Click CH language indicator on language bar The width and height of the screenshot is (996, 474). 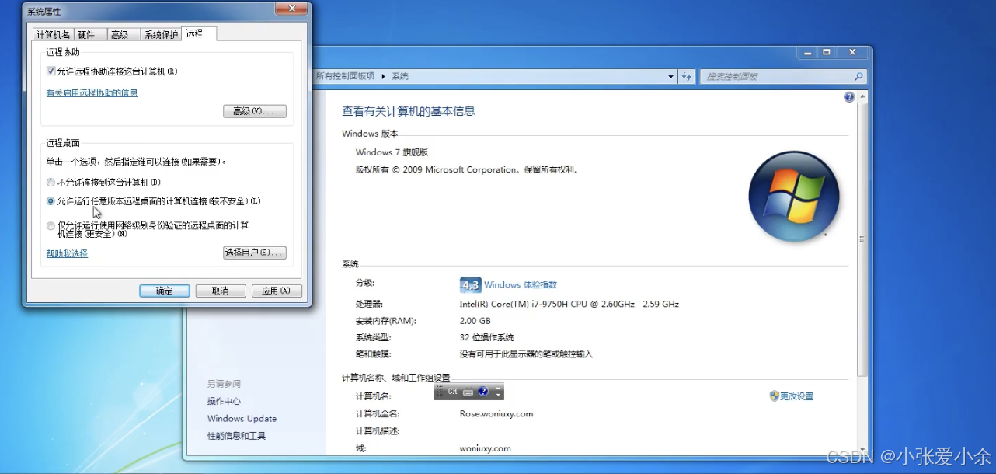pos(452,392)
